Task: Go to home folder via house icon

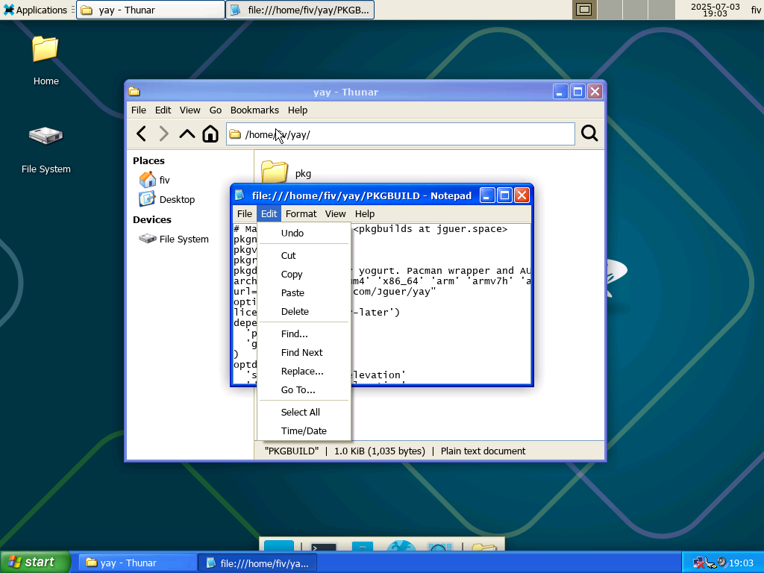Action: [210, 134]
